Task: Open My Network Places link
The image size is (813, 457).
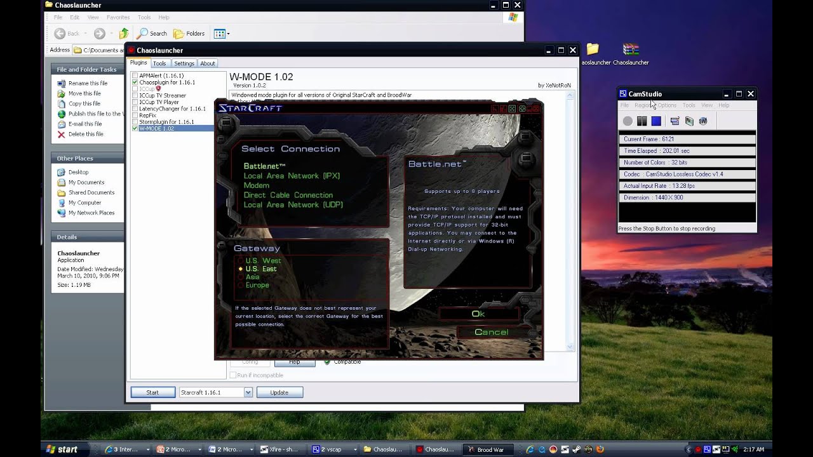Action: (x=86, y=213)
